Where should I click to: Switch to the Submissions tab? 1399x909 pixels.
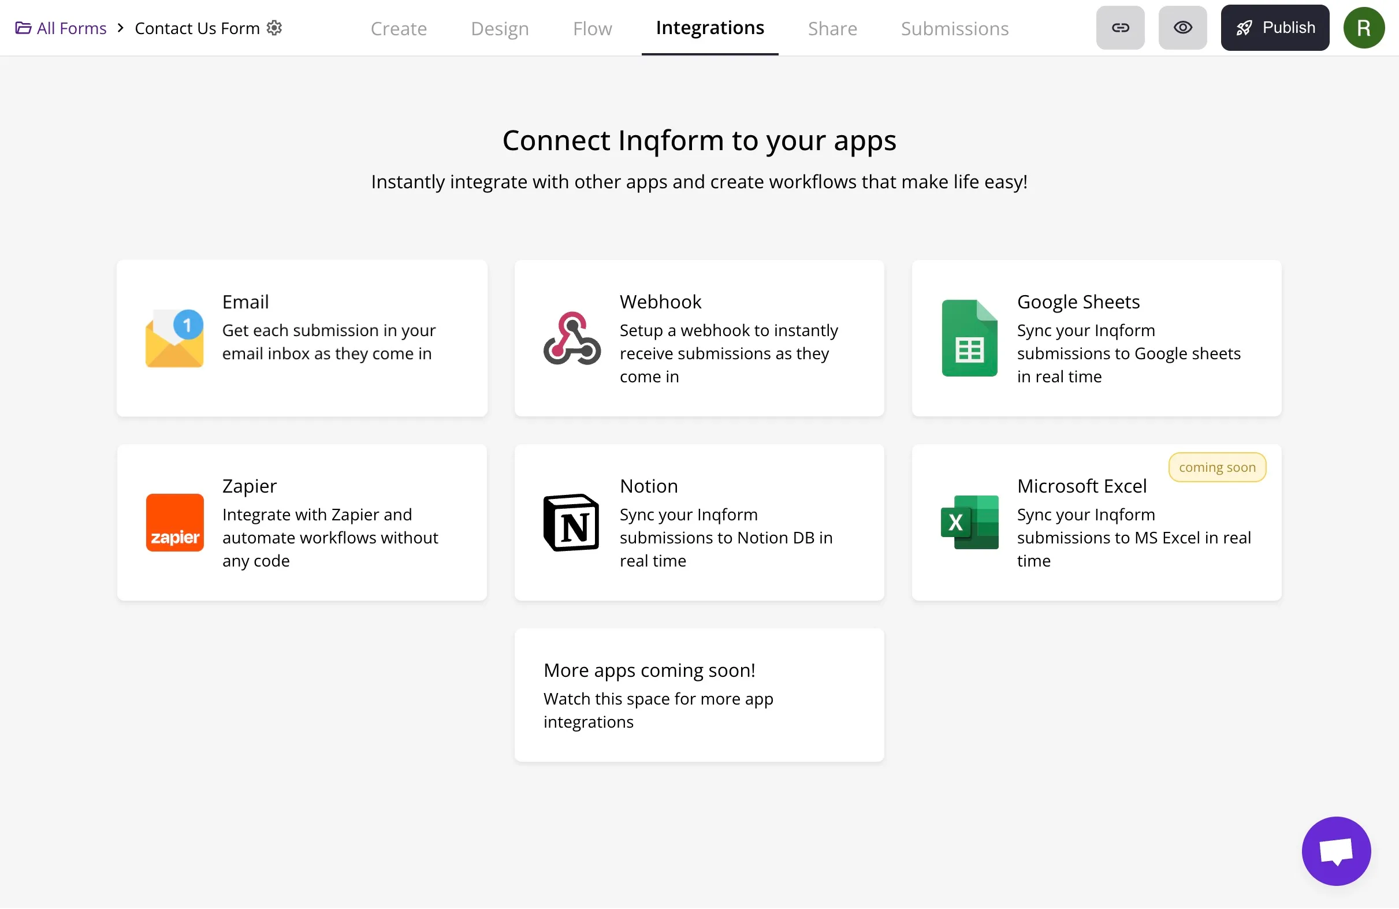pos(954,28)
